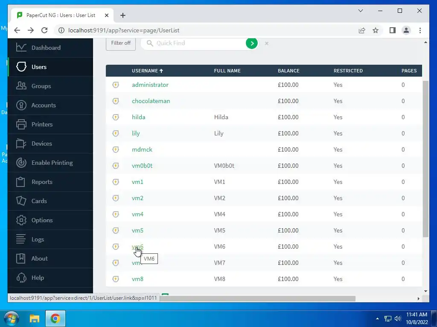
Task: Open the Accounts section icon
Action: [x=21, y=105]
